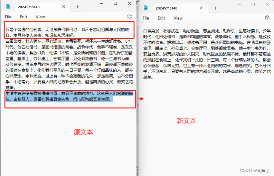This screenshot has height=176, width=274.
Task: Click Notepad app icon in left window
Action: pos(8,7)
